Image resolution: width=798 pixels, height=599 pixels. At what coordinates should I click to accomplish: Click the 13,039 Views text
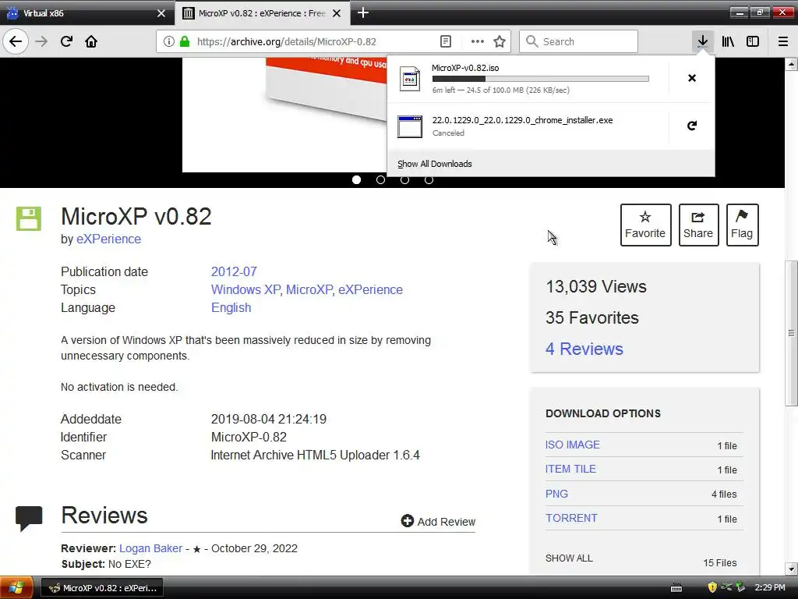pyautogui.click(x=596, y=286)
